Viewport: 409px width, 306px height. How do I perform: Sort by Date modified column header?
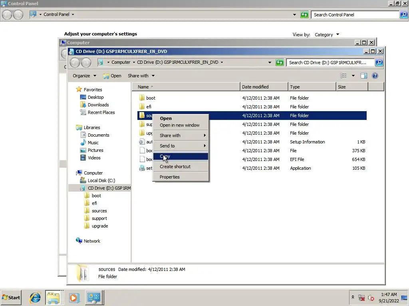[264, 87]
